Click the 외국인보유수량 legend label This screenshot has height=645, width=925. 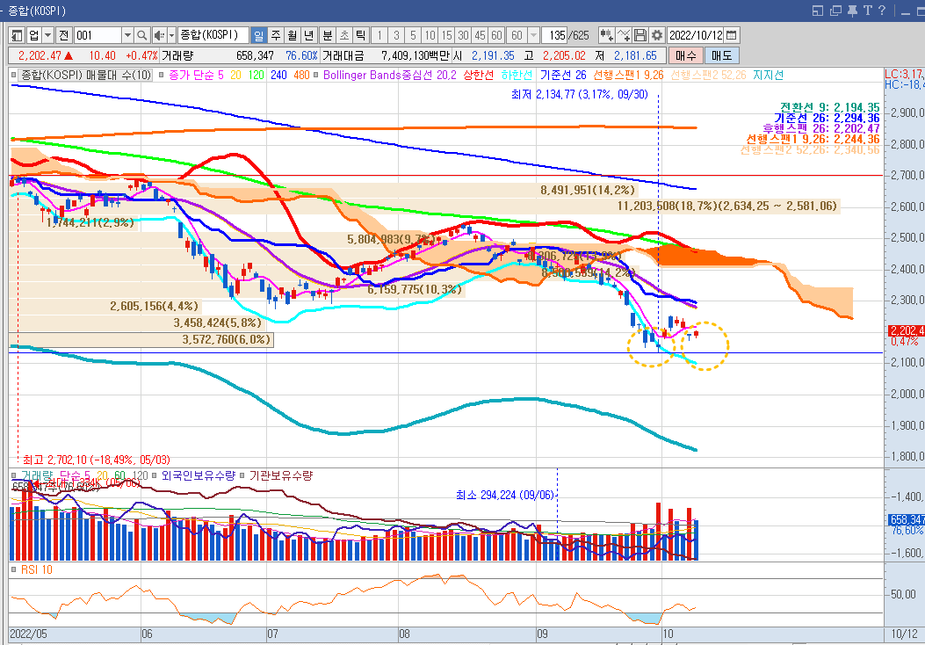click(x=199, y=475)
